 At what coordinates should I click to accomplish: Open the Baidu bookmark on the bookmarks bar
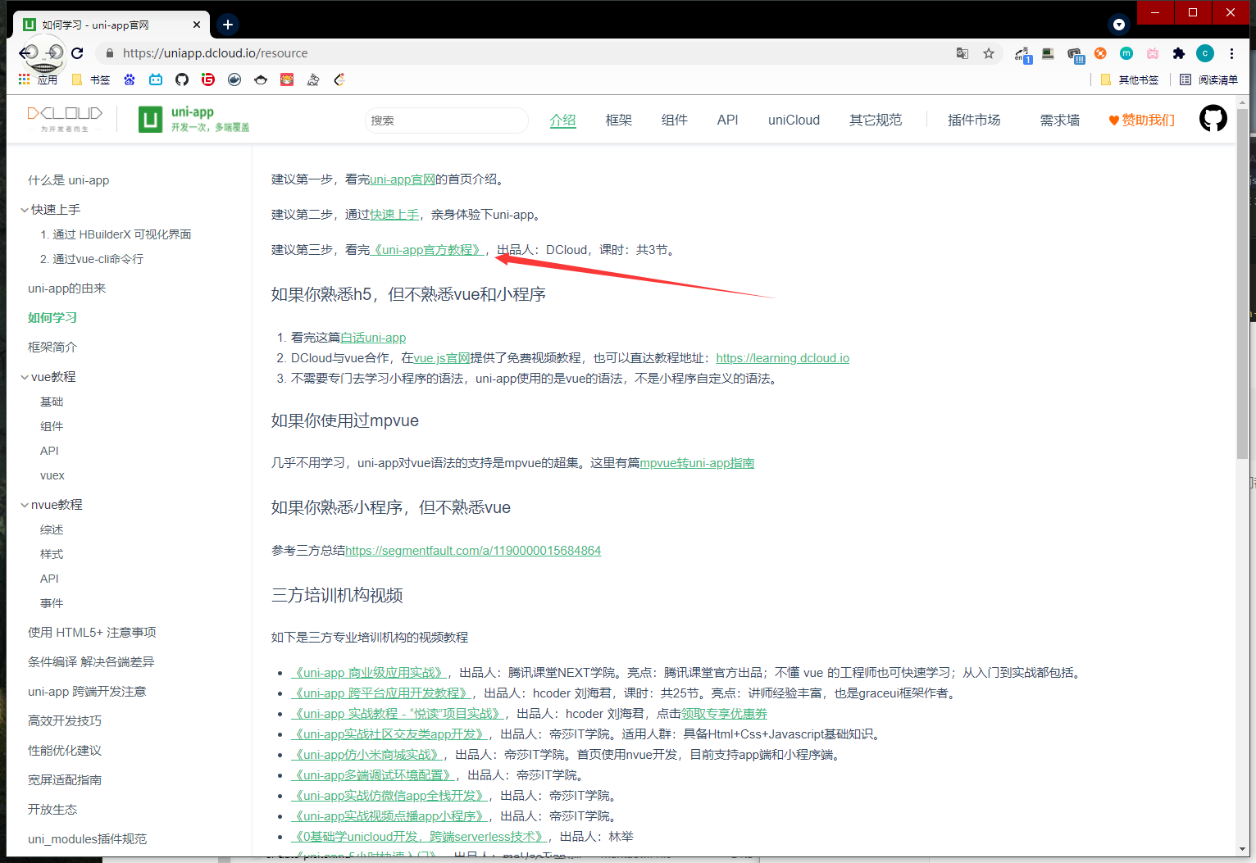point(129,79)
